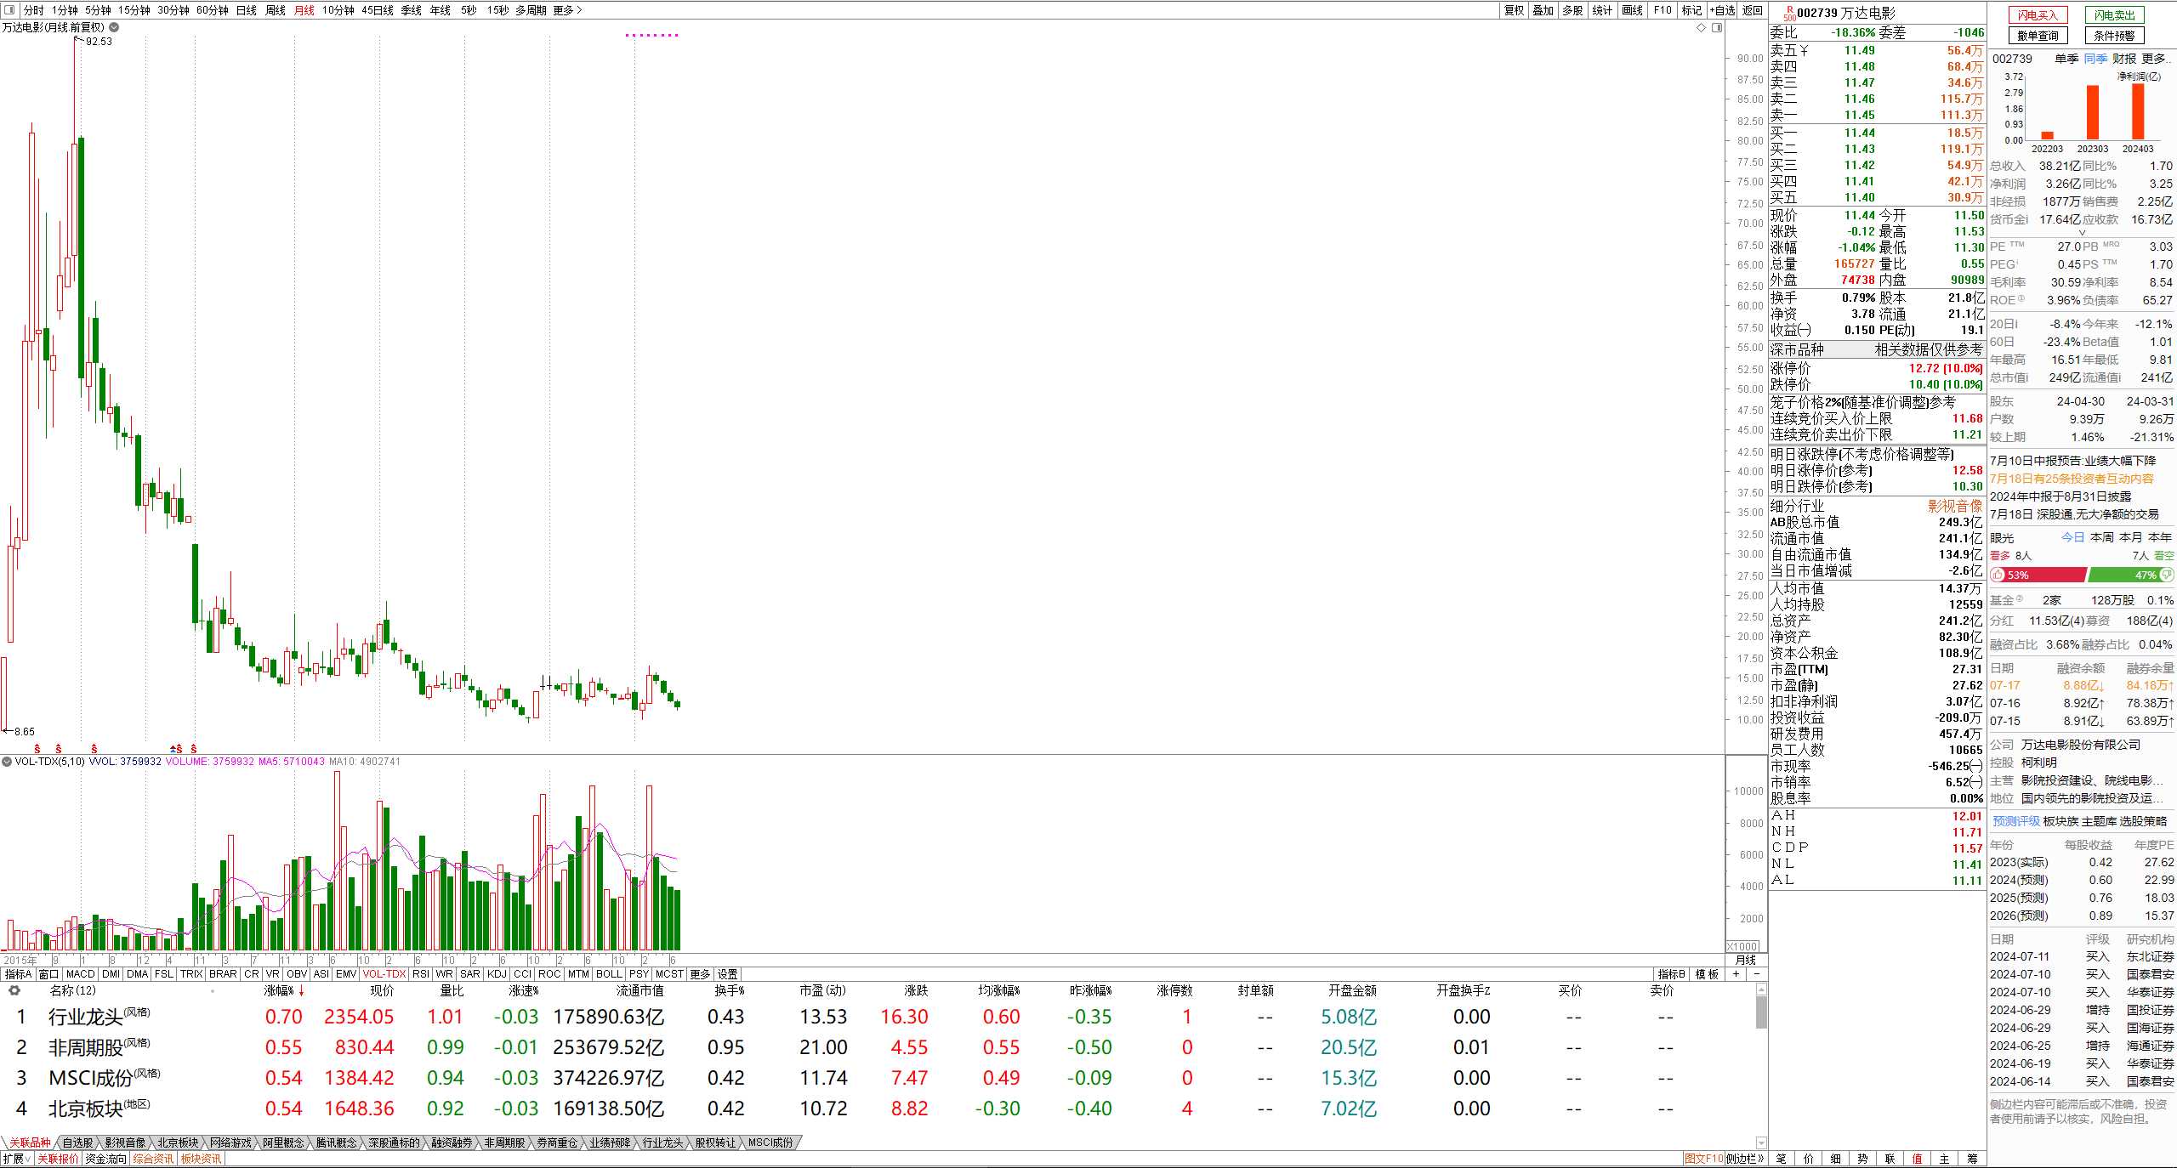Switch to the 周线 period tab
This screenshot has width=2177, height=1168.
tap(275, 10)
